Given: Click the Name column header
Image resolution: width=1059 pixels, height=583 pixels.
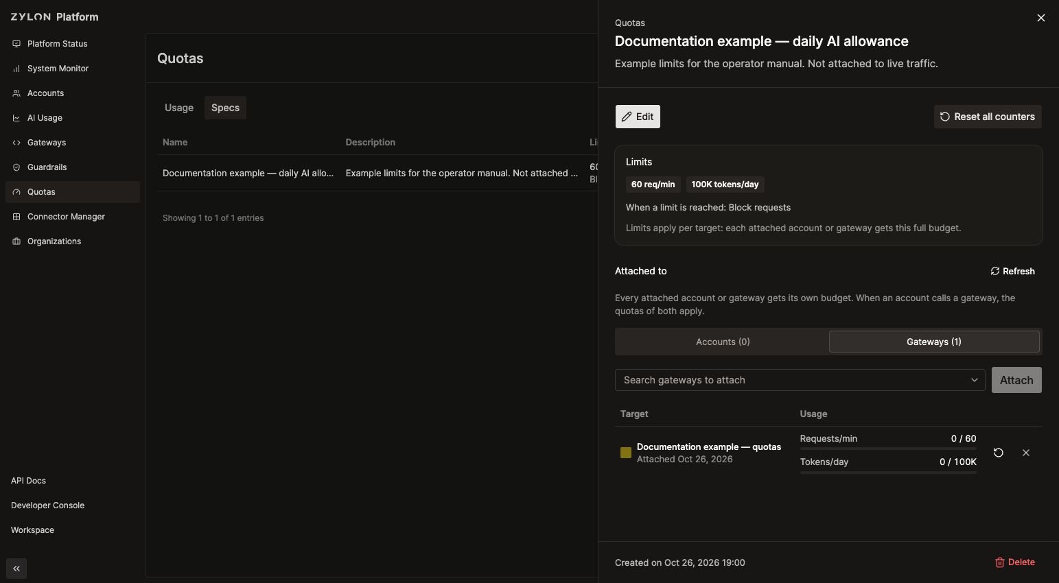Looking at the screenshot, I should coord(175,142).
